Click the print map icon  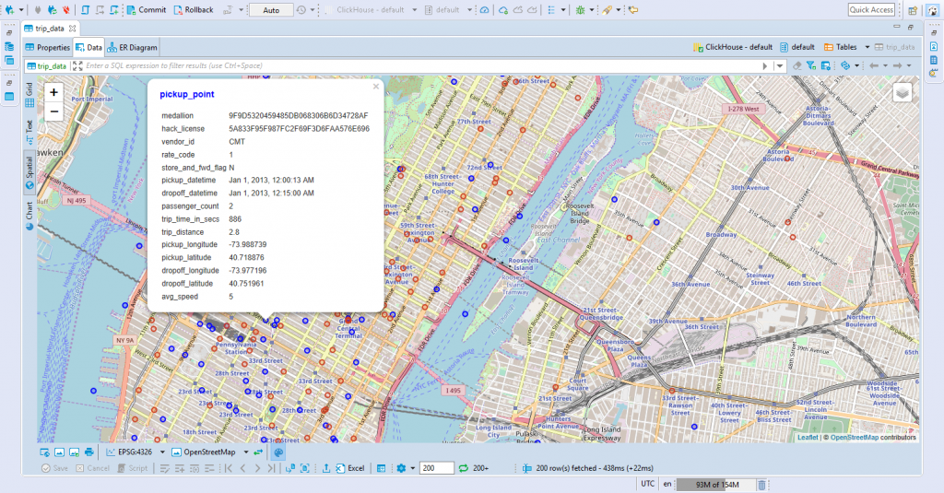tap(89, 452)
